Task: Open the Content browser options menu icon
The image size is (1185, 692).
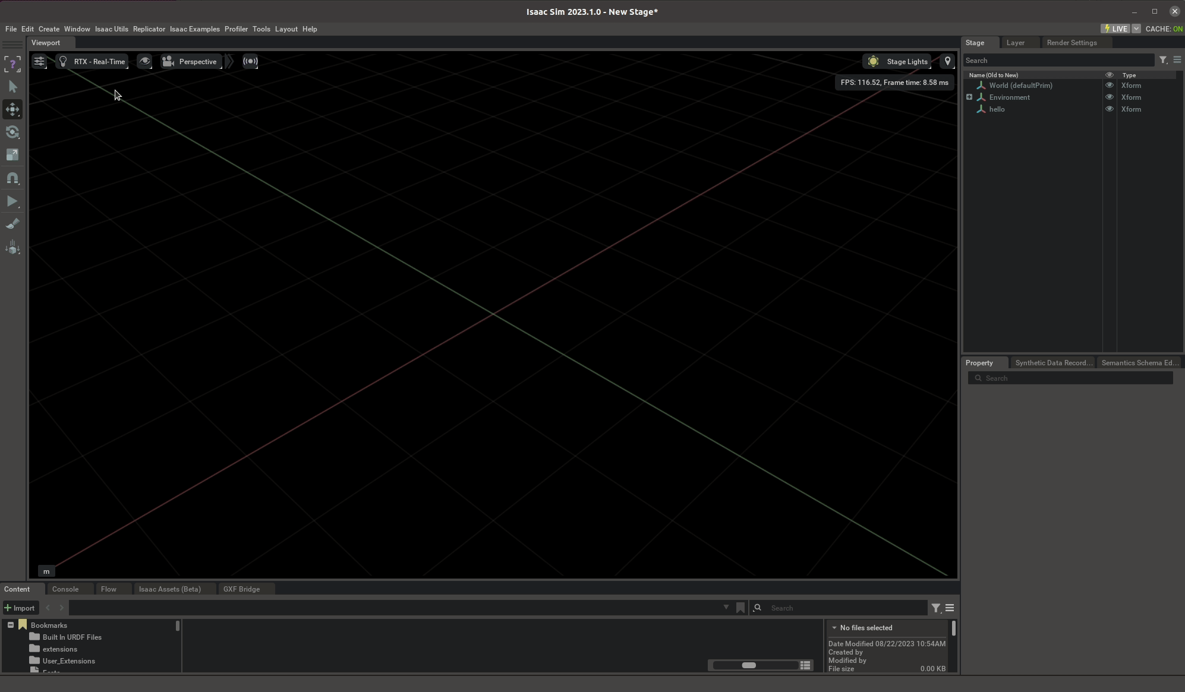Action: click(950, 608)
